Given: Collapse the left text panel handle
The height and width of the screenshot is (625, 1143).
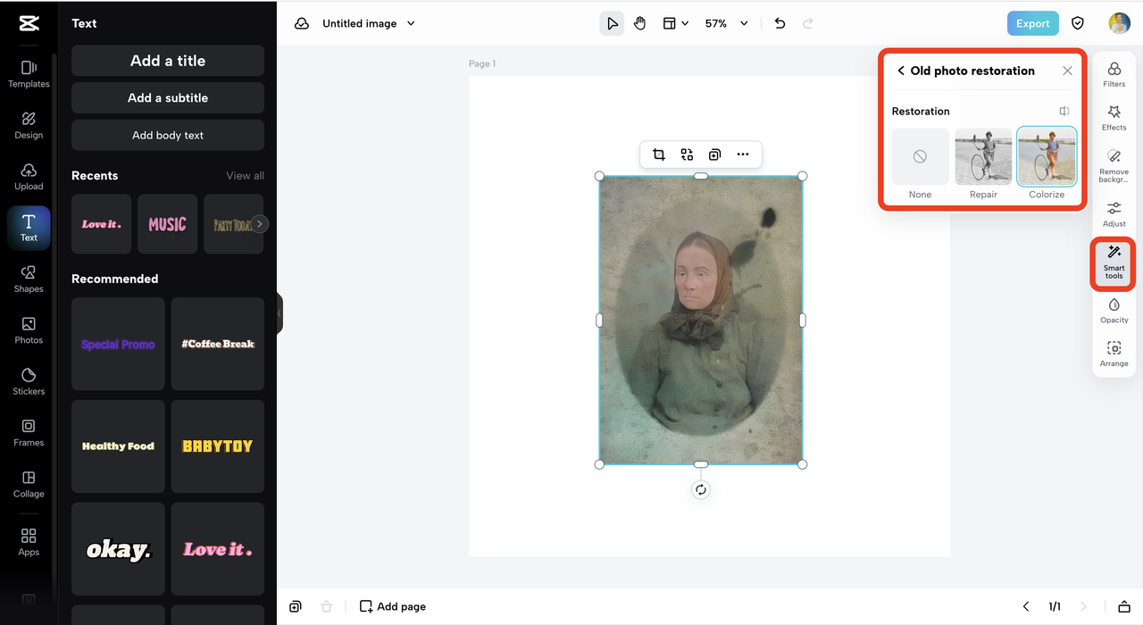Looking at the screenshot, I should click(279, 313).
